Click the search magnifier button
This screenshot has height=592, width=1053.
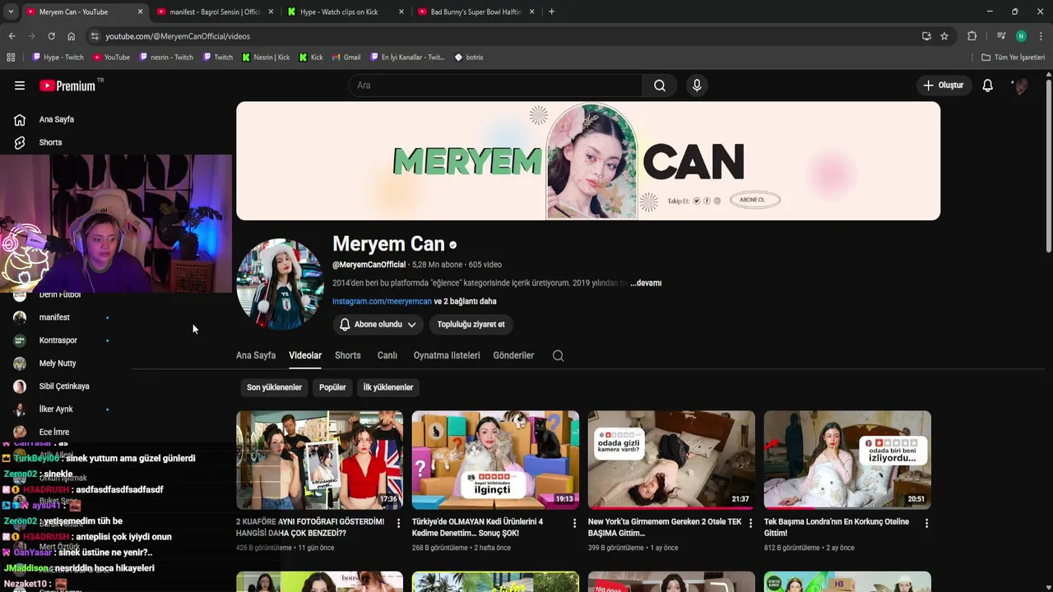[x=660, y=86]
